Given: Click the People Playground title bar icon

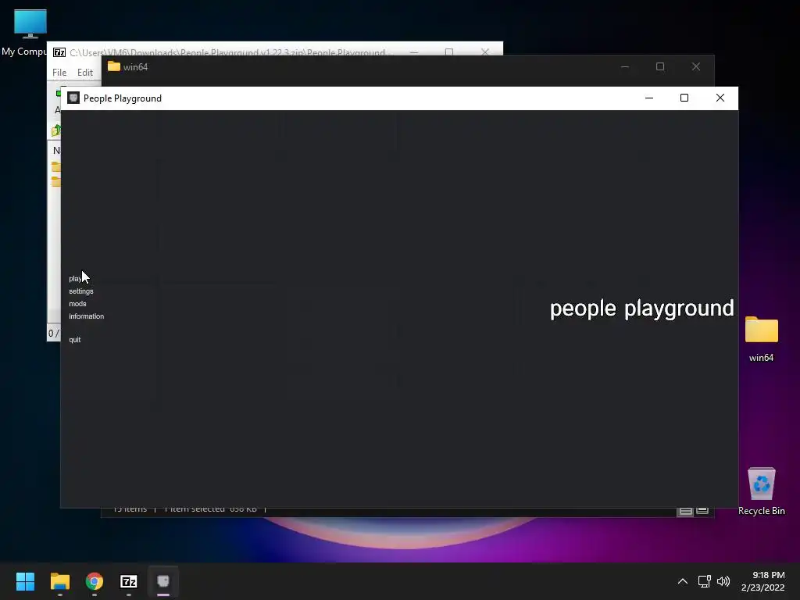Looking at the screenshot, I should pyautogui.click(x=73, y=98).
